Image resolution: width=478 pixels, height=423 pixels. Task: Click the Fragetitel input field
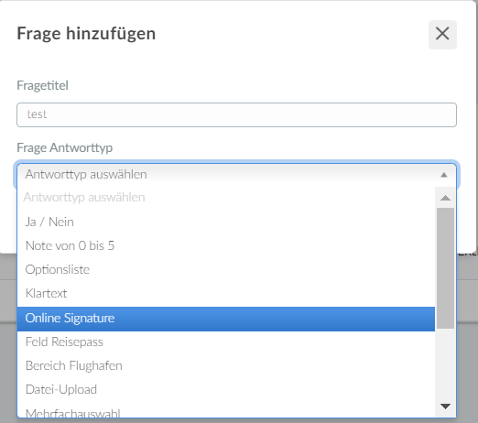[236, 114]
